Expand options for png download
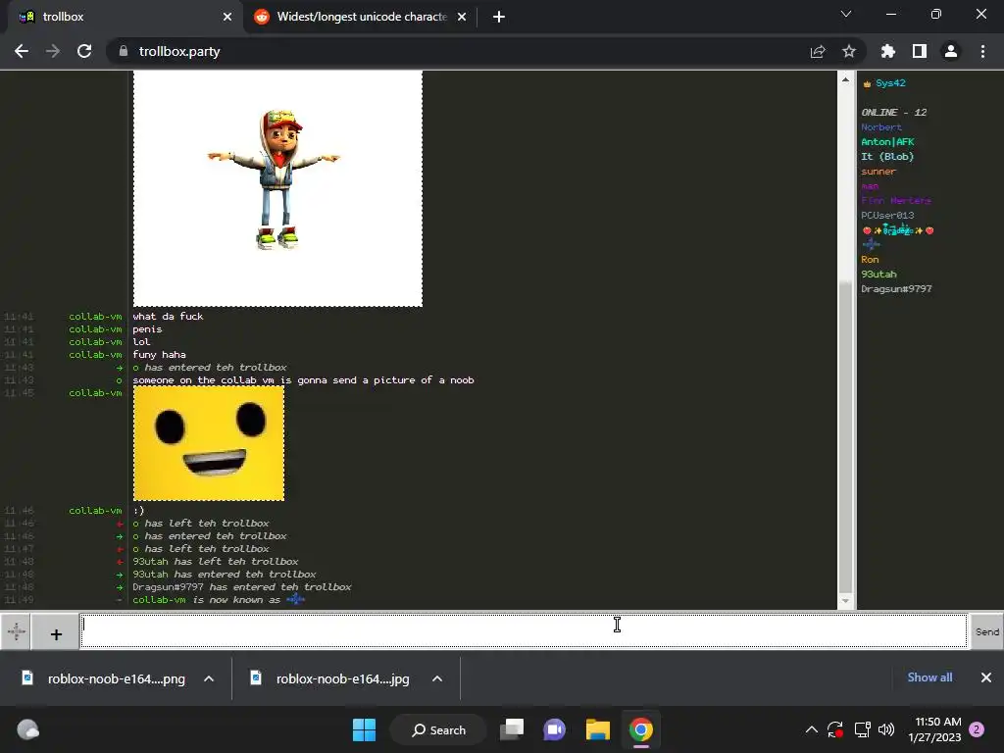Screen dimensions: 1004x753 [209, 678]
